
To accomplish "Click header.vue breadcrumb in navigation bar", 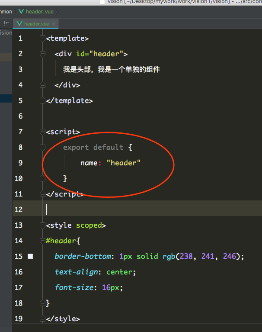I will coord(40,12).
